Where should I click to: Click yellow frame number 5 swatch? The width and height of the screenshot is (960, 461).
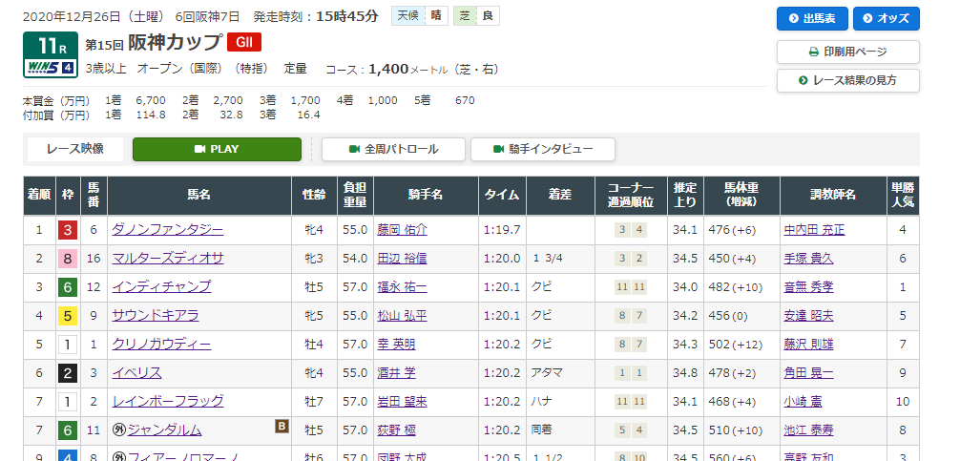click(x=68, y=316)
